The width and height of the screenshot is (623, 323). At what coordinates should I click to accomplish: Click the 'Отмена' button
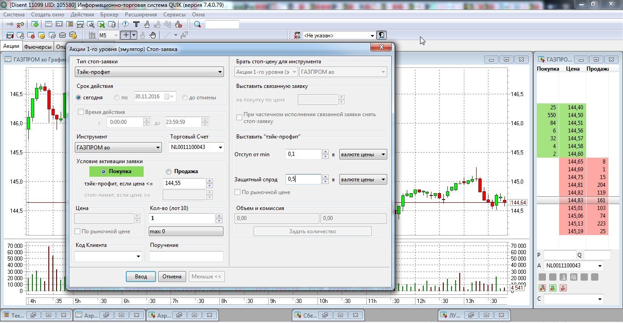point(172,277)
